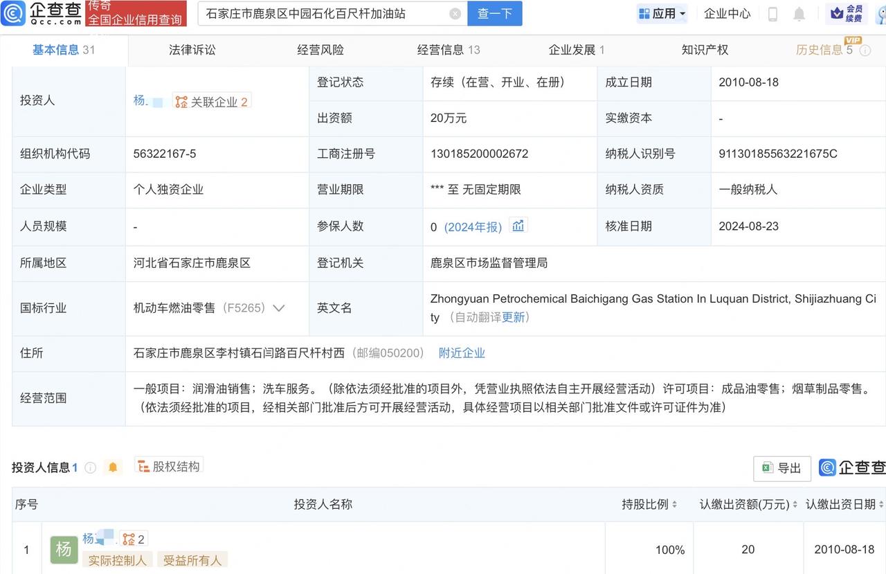
Task: Select approval date 2024-08-23
Action: (x=748, y=226)
